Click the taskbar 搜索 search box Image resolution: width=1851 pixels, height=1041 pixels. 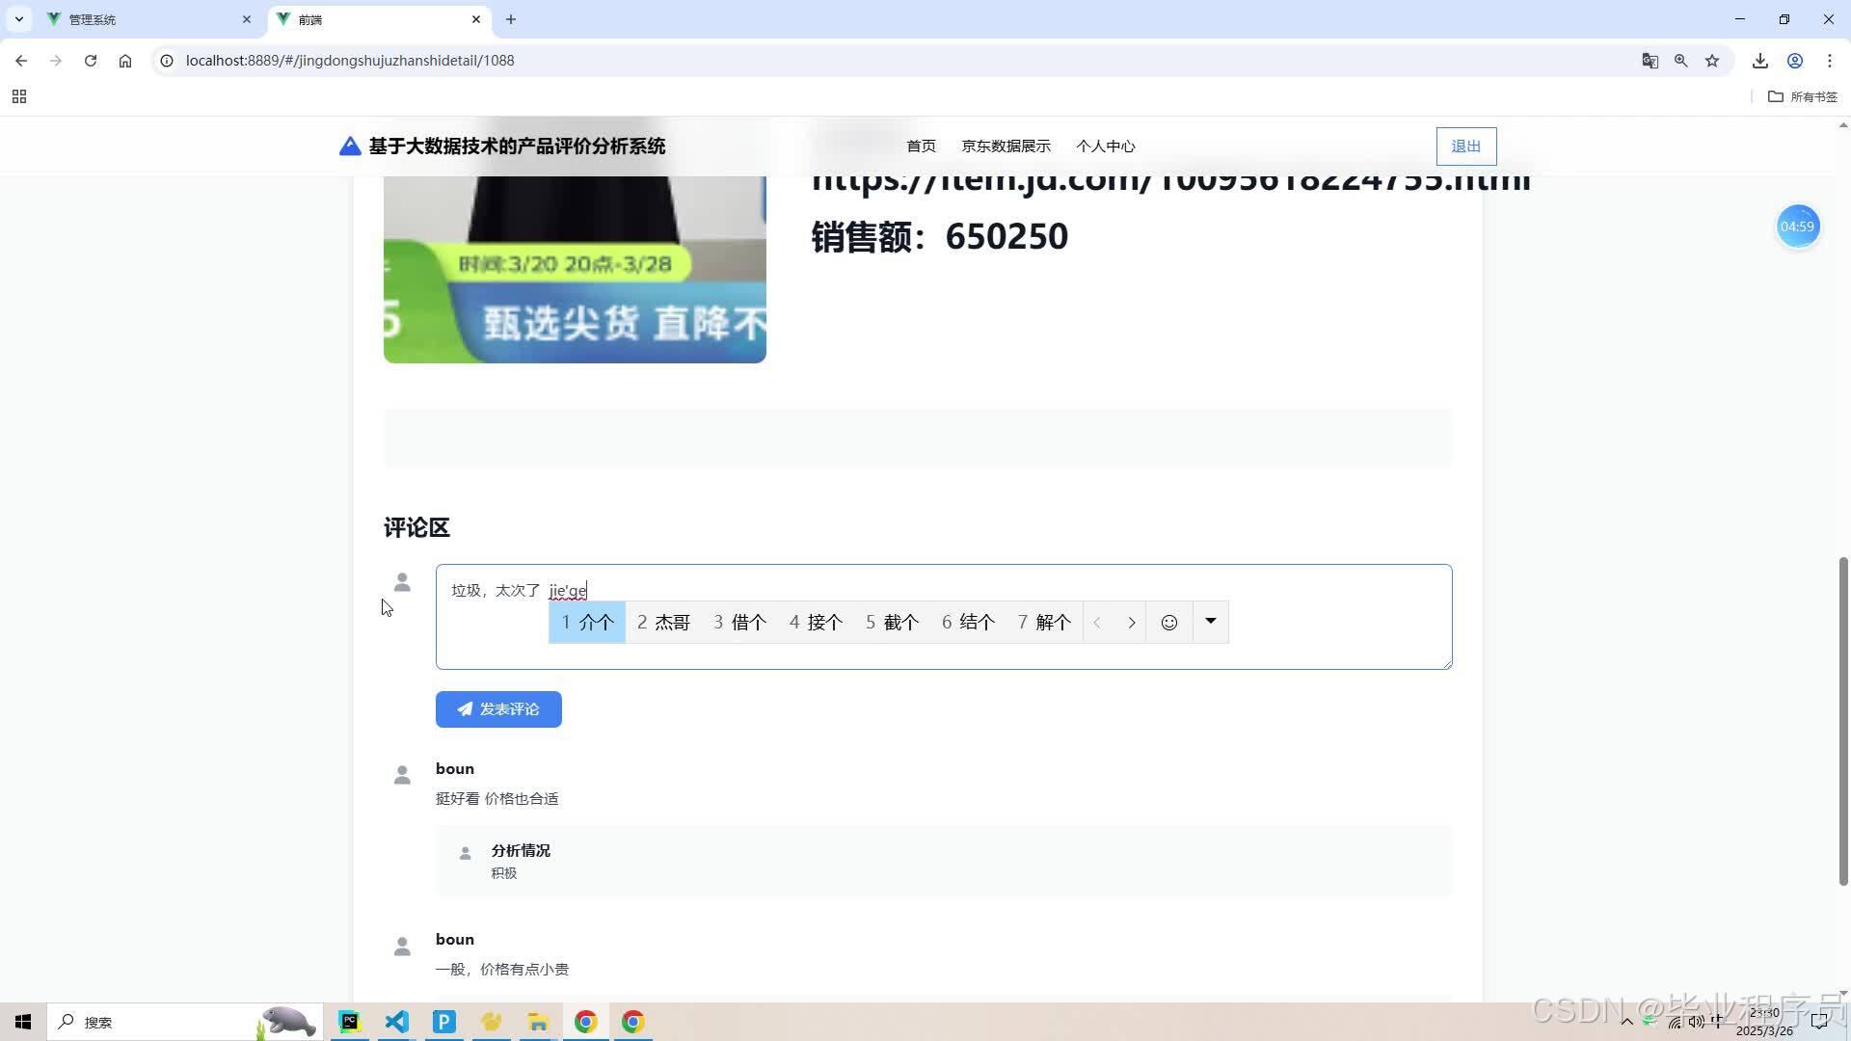tap(183, 1022)
